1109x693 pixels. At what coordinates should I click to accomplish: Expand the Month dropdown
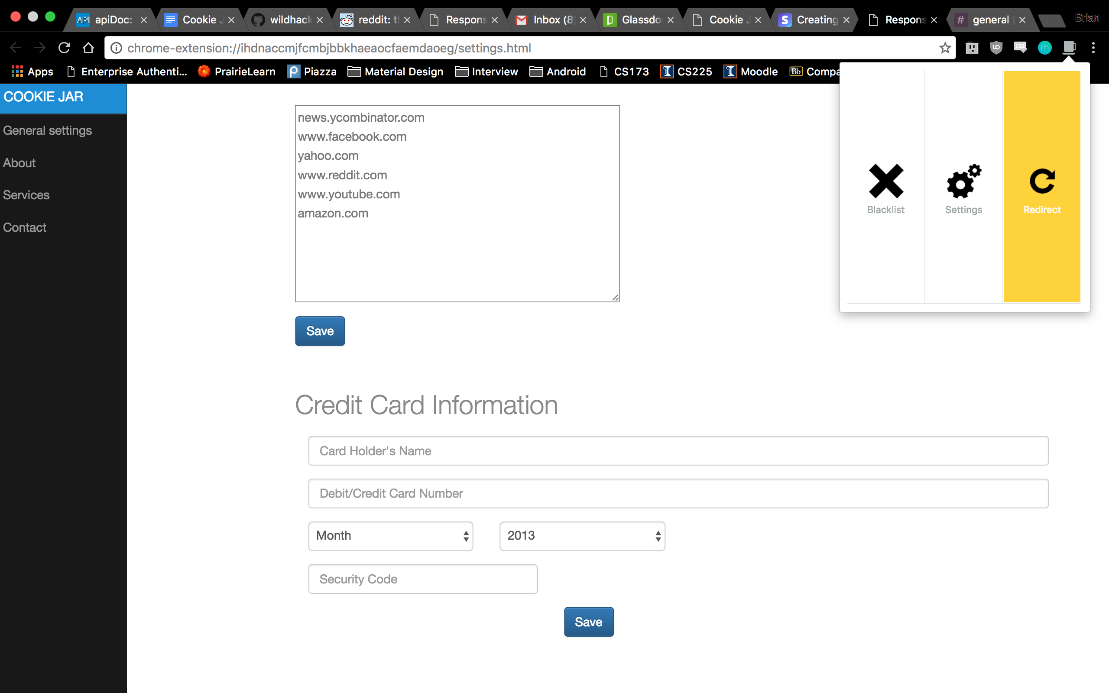click(x=390, y=536)
